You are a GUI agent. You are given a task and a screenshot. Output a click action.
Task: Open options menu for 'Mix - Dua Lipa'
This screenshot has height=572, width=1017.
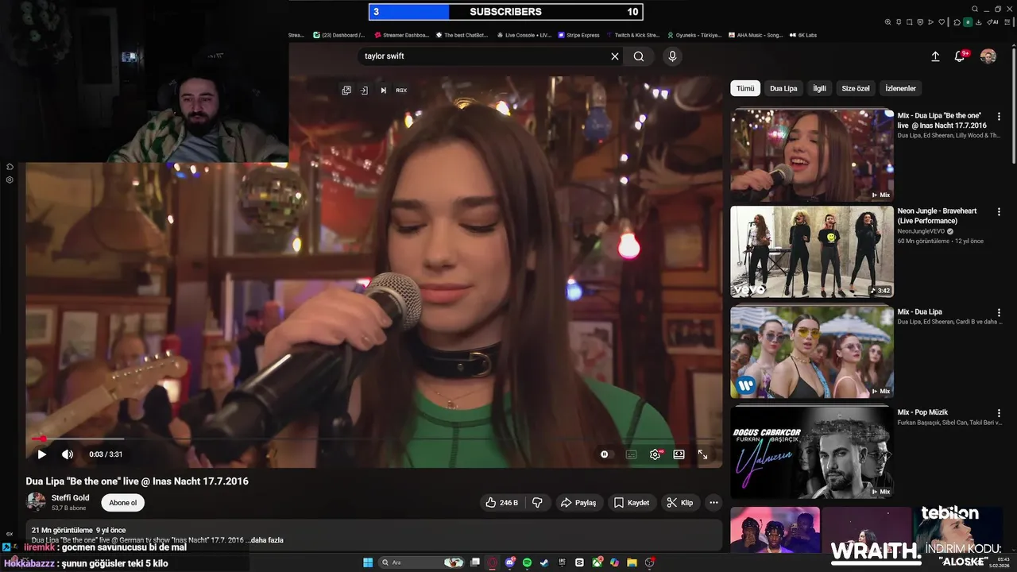pyautogui.click(x=999, y=313)
